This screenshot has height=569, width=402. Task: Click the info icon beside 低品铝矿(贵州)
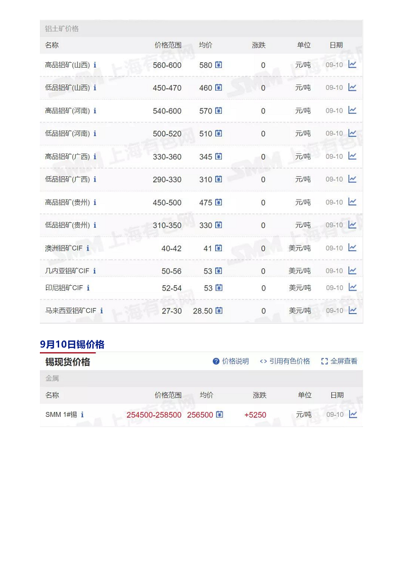click(95, 225)
